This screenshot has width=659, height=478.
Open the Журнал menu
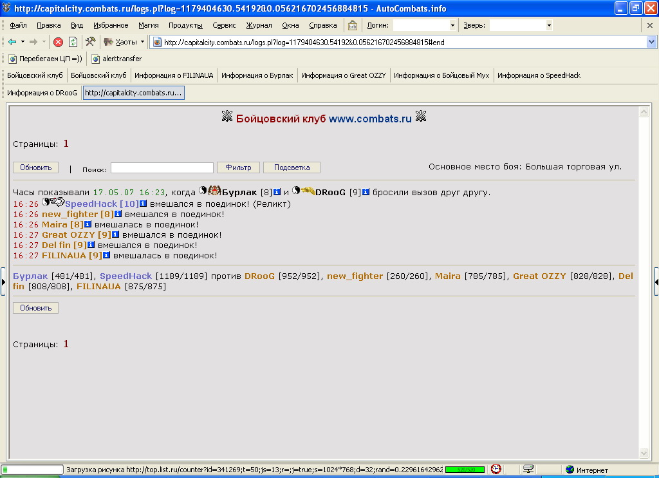coord(259,25)
